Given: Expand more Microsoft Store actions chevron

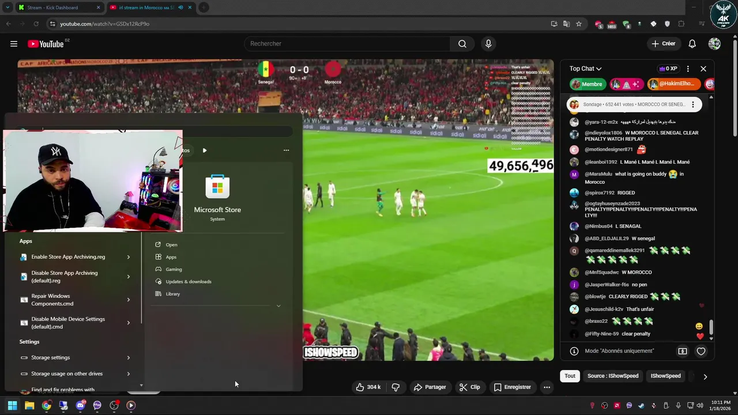Looking at the screenshot, I should [278, 306].
